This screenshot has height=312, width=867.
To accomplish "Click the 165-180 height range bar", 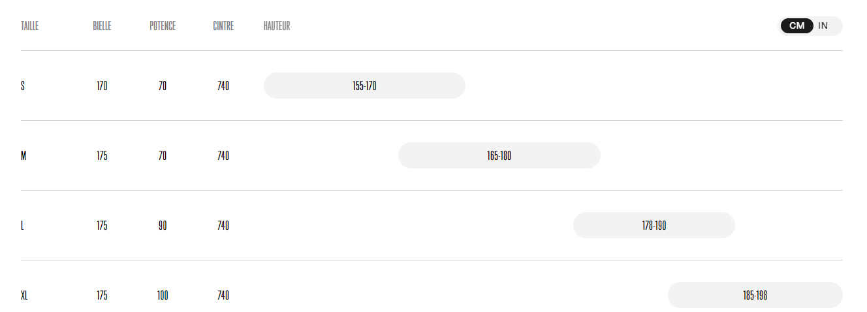I will click(x=499, y=155).
